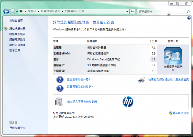193x137 pixels.
Task: Open the 這些數字代表什麼? help link
Action: pos(78,79)
